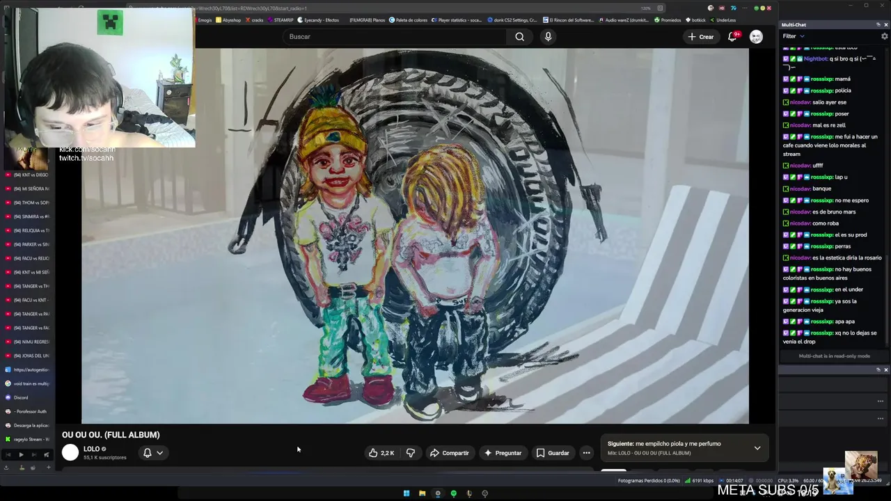
Task: Open Spotify from taskbar
Action: (x=453, y=493)
